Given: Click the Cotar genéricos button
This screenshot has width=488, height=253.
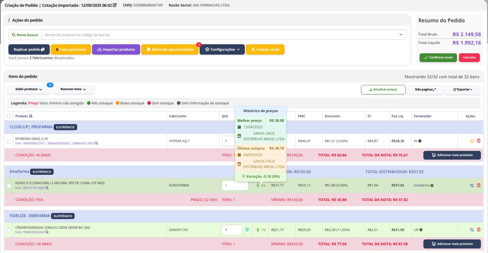Looking at the screenshot, I should pos(71,49).
